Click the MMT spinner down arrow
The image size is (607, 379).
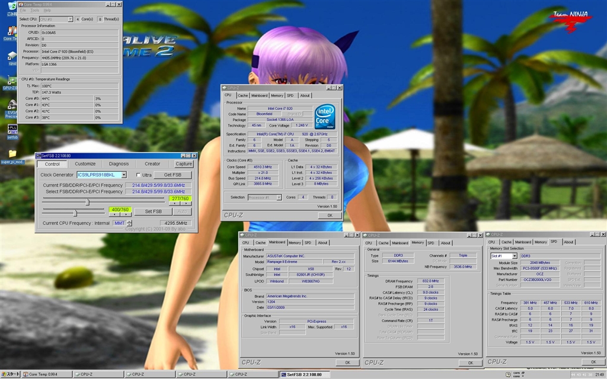coord(129,224)
